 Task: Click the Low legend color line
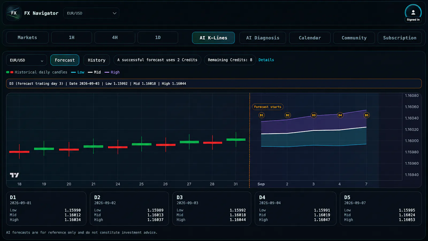click(x=73, y=72)
